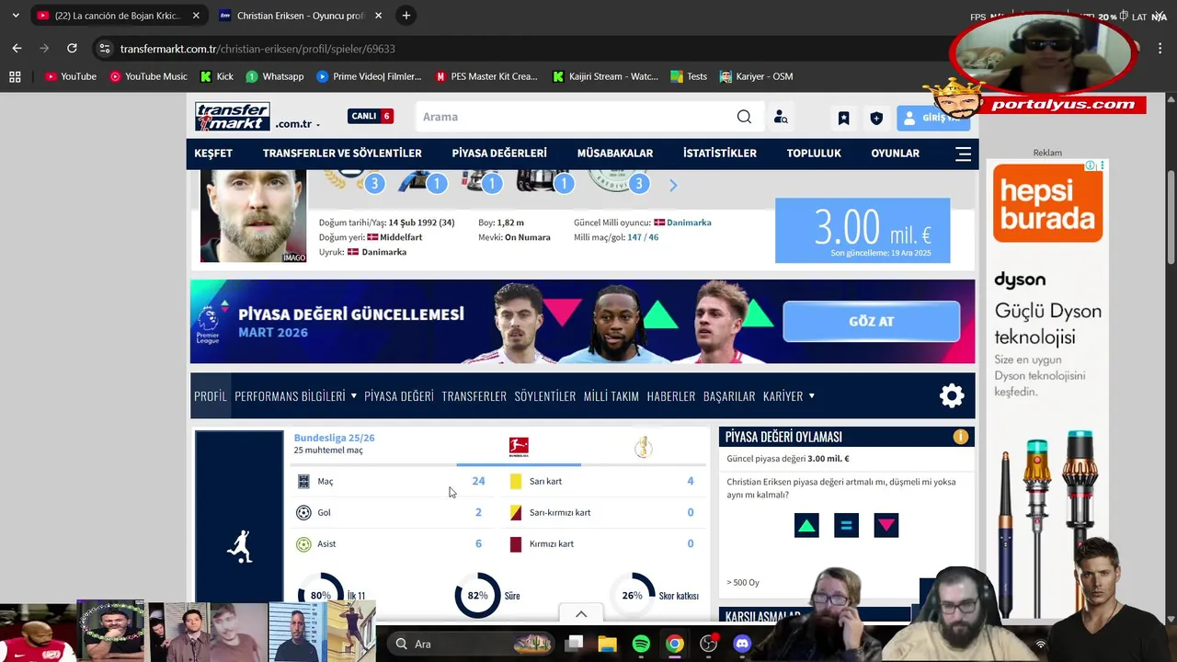The width and height of the screenshot is (1177, 662).
Task: Open the Keşfet menu
Action: coord(213,154)
